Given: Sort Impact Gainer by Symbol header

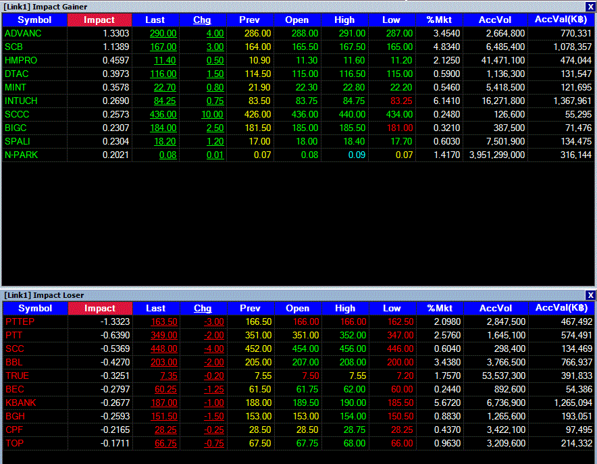Looking at the screenshot, I should pos(34,20).
